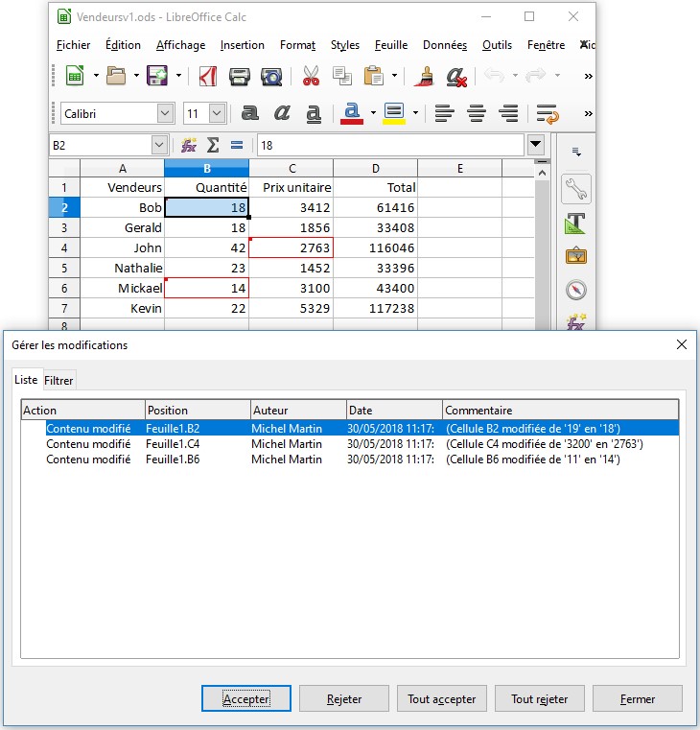
Task: Click the Print icon in toolbar
Action: [x=240, y=76]
